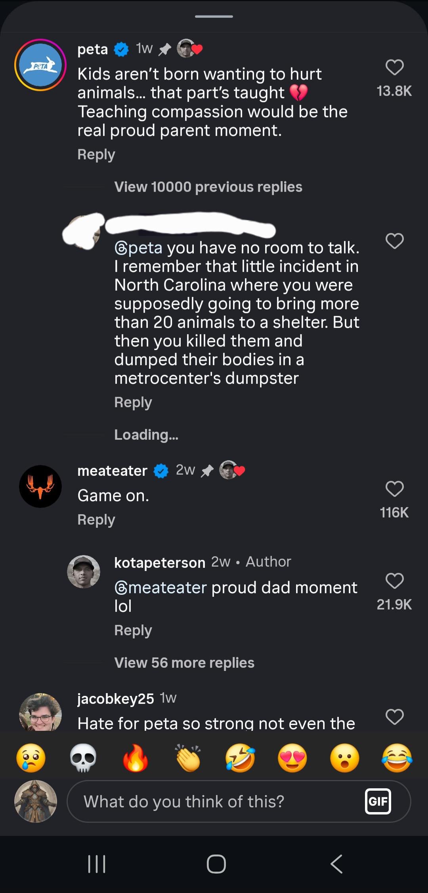This screenshot has height=893, width=428.
Task: Open the @meateater mention link
Action: (160, 587)
